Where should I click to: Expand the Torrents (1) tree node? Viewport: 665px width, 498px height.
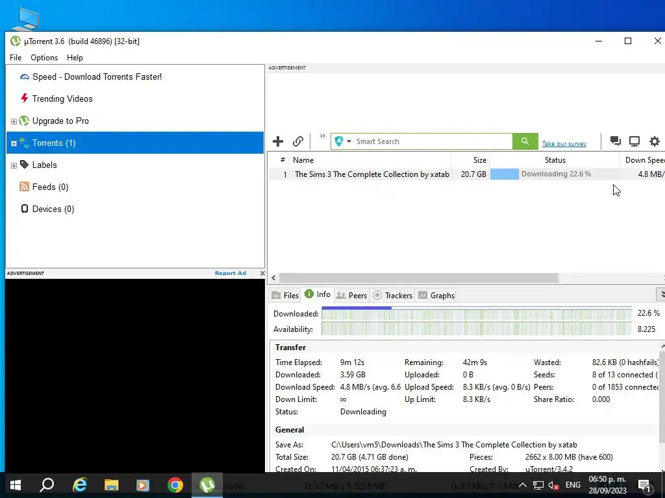[x=14, y=143]
